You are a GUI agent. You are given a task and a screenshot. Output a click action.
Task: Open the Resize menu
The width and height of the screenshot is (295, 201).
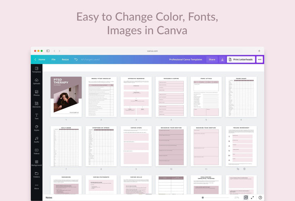pyautogui.click(x=65, y=59)
